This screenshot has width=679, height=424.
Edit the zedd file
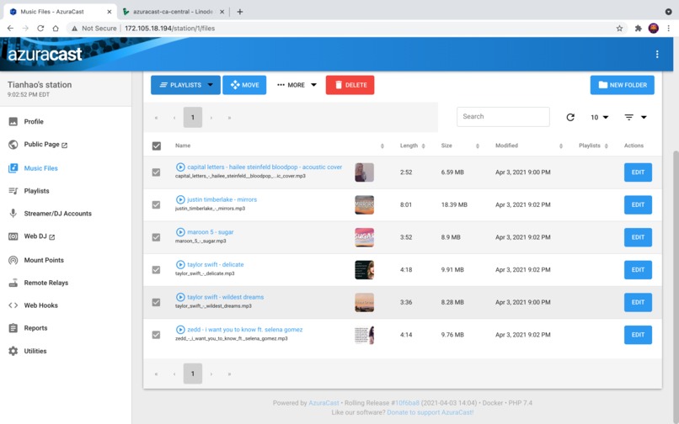638,335
